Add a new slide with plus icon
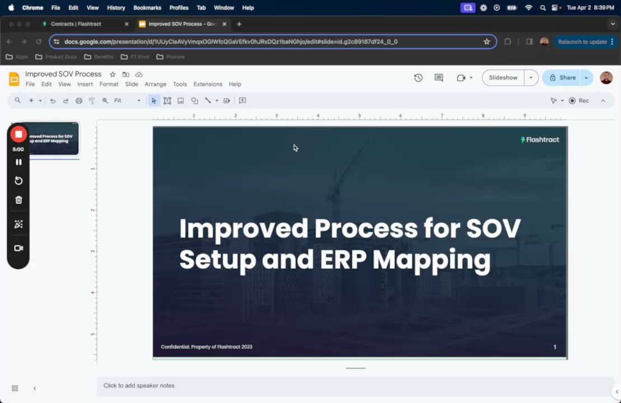This screenshot has height=403, width=621. point(31,101)
